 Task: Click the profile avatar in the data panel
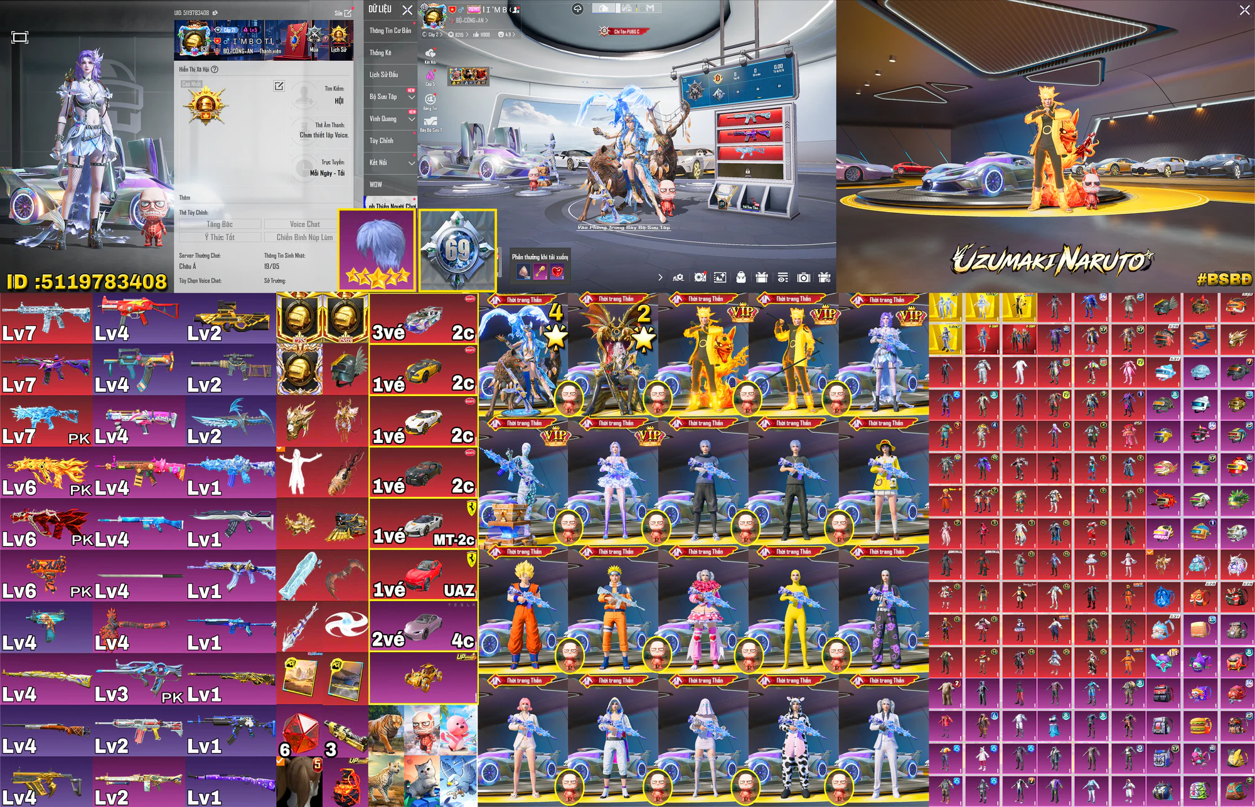[x=194, y=40]
